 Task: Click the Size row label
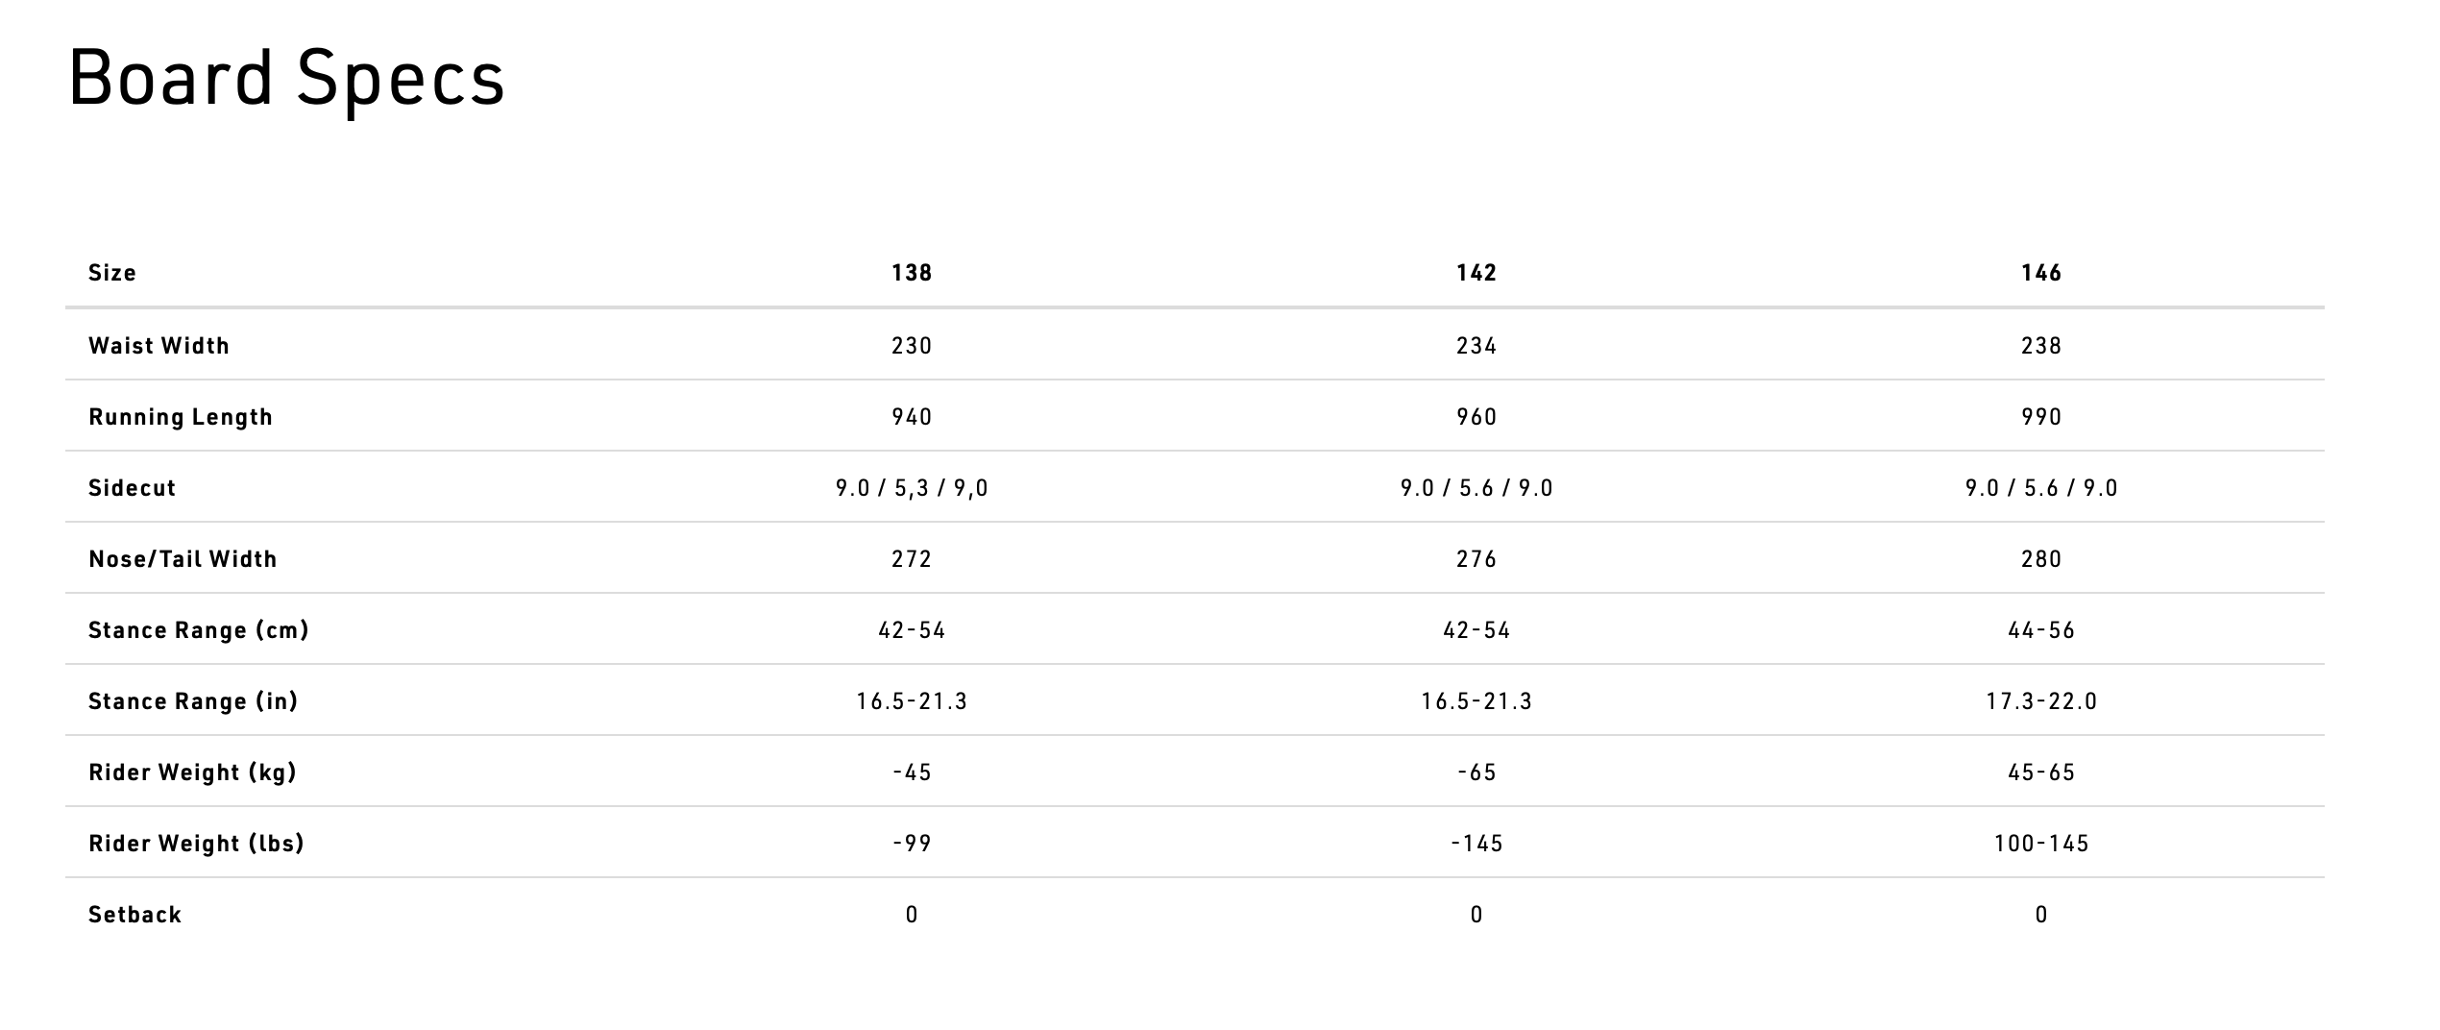coord(112,273)
